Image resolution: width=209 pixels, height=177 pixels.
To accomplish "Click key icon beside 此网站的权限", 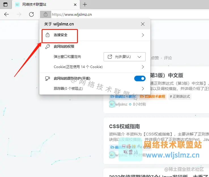I will point(48,47).
